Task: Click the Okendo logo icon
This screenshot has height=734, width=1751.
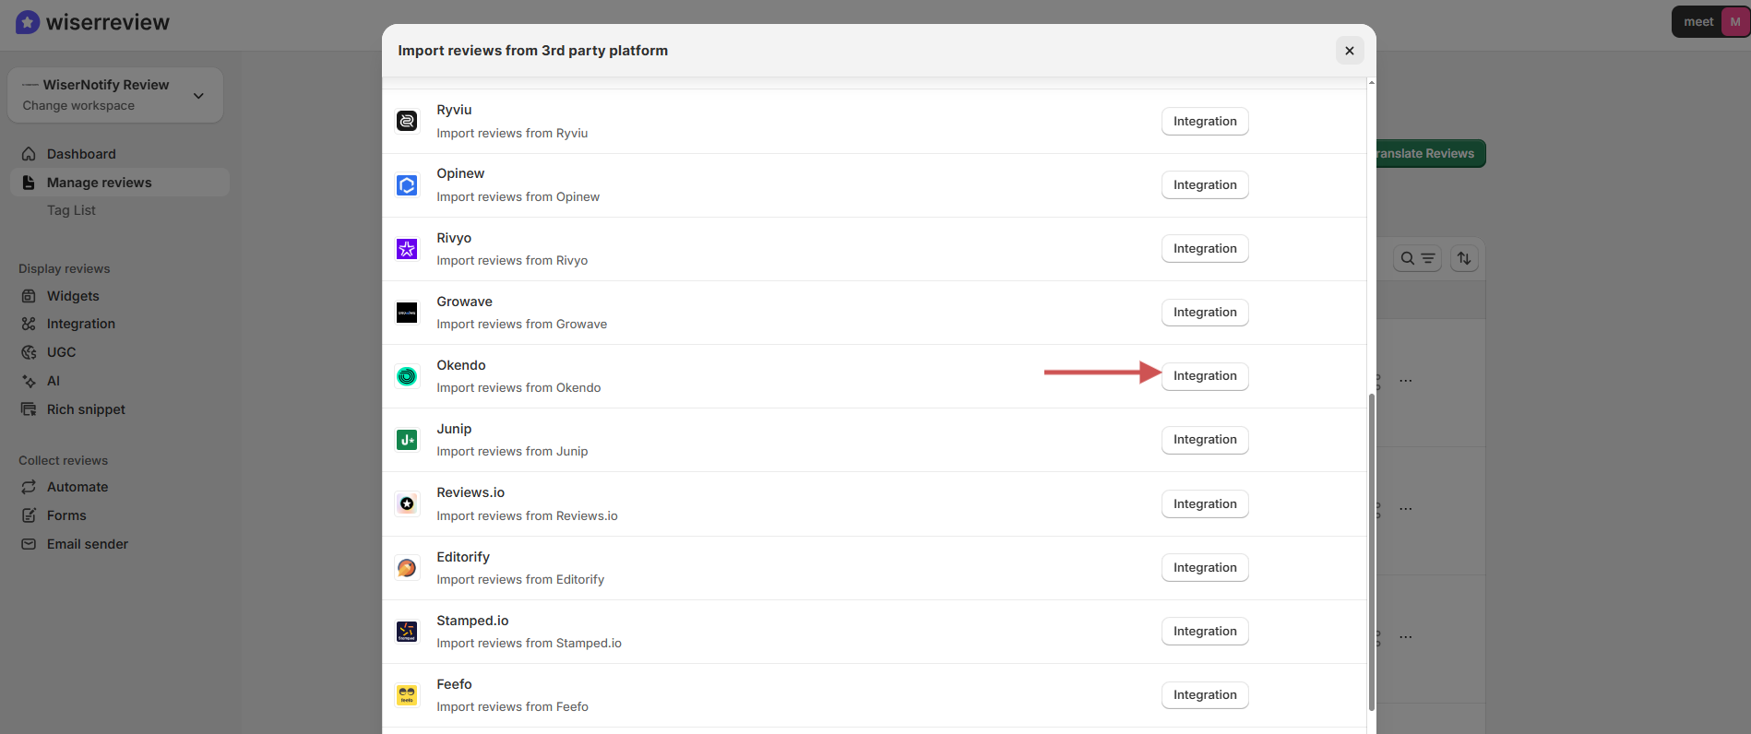Action: pos(407,376)
